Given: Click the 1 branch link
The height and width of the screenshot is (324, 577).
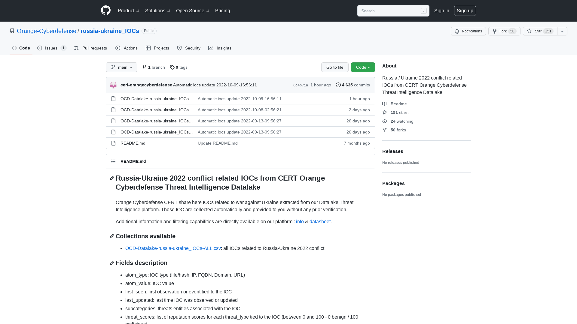Looking at the screenshot, I should [154, 67].
